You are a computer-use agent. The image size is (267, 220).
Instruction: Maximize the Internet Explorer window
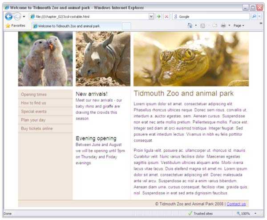point(253,8)
